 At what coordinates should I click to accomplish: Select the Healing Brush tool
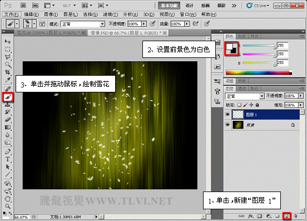click(x=8, y=89)
